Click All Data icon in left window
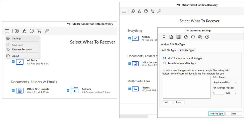Viewport: 247px width, 120px height. tap(20, 62)
